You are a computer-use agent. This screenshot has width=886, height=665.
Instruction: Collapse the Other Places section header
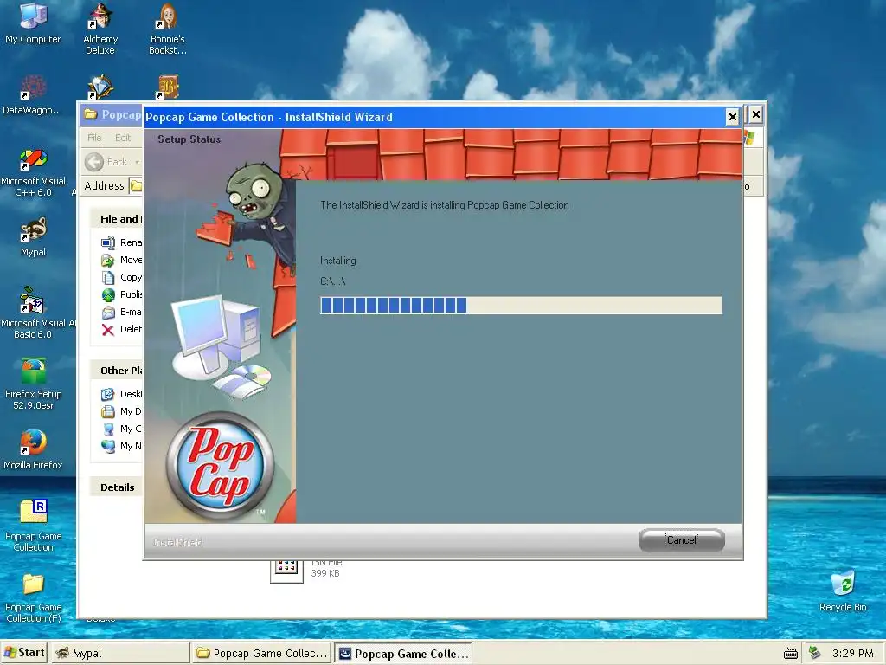pyautogui.click(x=117, y=371)
